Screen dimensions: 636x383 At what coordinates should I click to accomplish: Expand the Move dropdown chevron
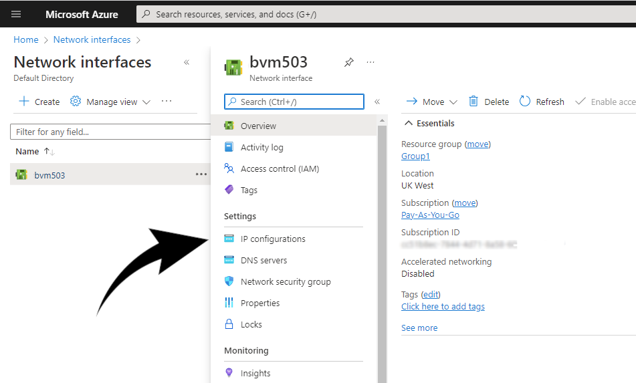(x=453, y=102)
